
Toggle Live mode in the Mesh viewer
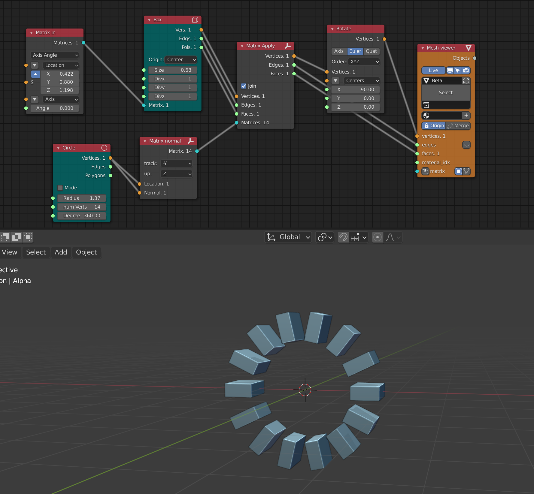pos(433,70)
